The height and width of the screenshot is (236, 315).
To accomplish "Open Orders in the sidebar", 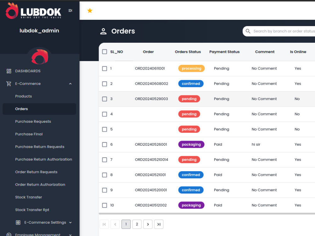I will 39,109.
